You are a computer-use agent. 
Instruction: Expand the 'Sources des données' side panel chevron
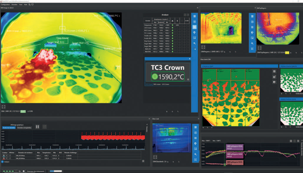click(x=302, y=141)
